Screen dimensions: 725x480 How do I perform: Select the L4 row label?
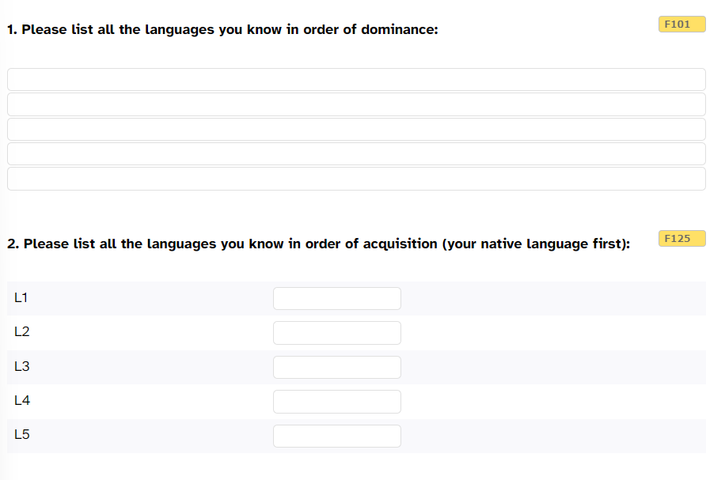pyautogui.click(x=21, y=401)
